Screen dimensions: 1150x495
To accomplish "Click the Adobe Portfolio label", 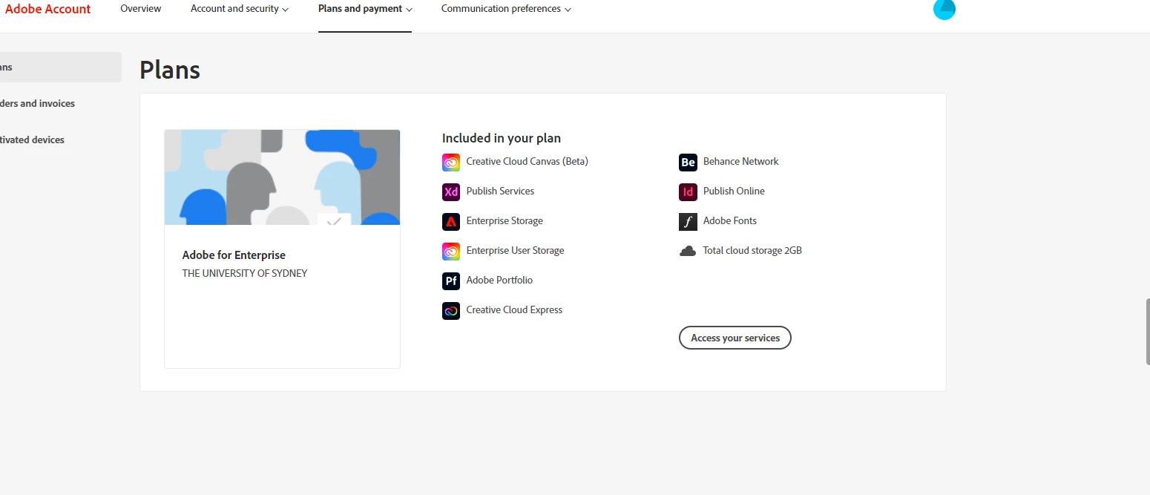I will click(499, 280).
